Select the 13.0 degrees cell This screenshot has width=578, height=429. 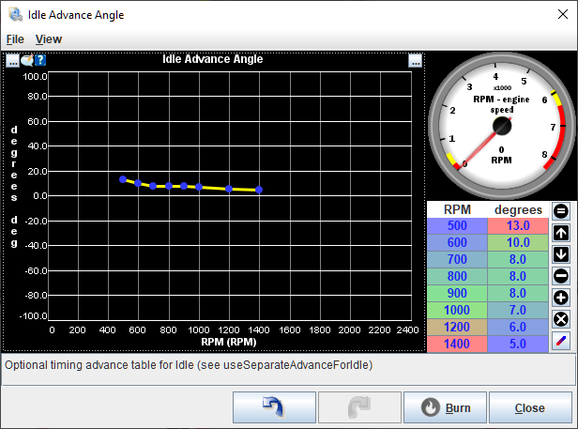[x=518, y=225]
